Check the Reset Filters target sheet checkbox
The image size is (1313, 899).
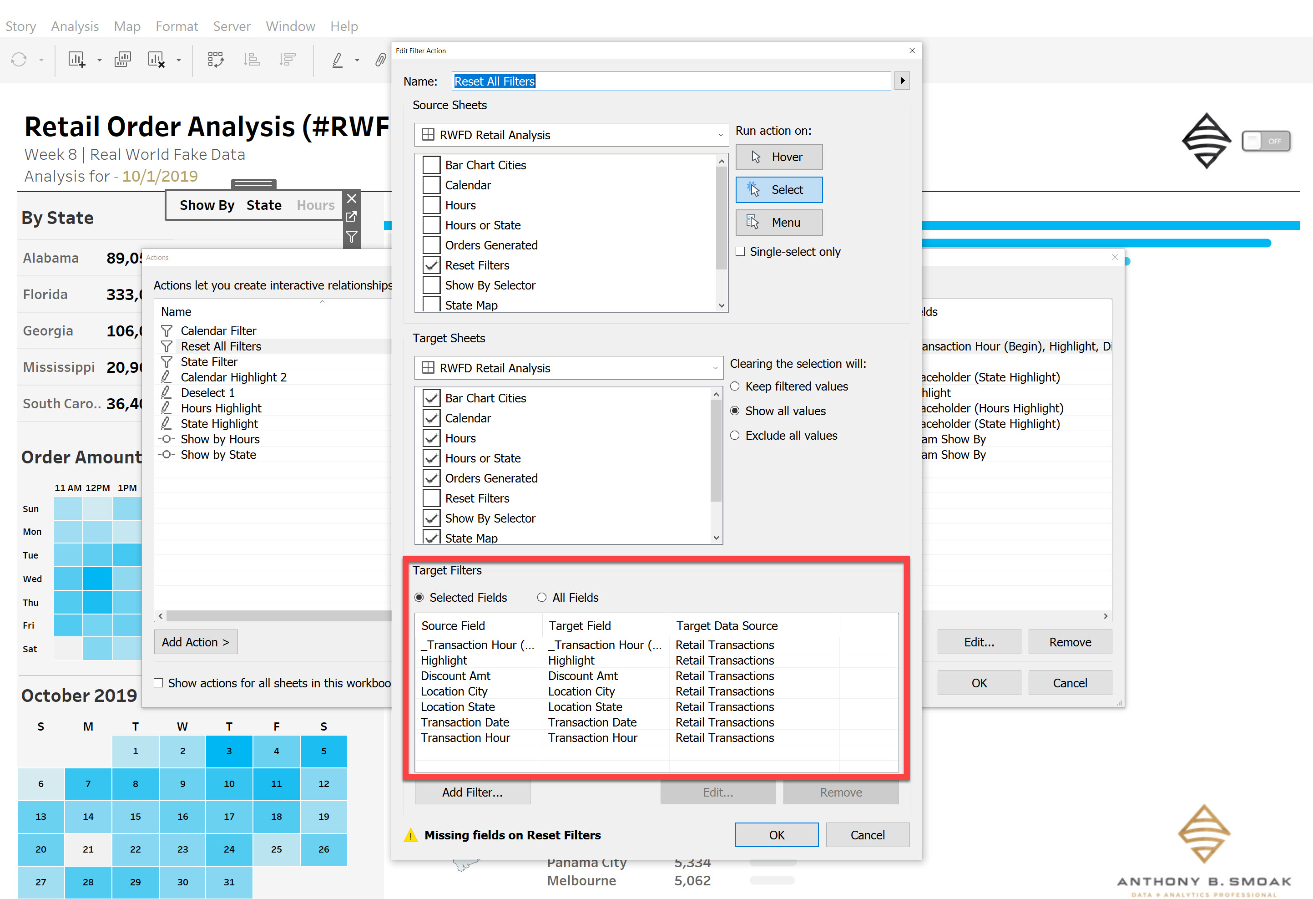pyautogui.click(x=431, y=498)
